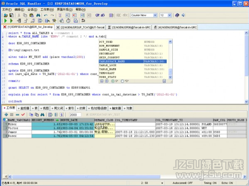Screen dimensions: 249x186
Task: Click the COL_TIMESTAMP_TZ column header
Action: (184, 120)
